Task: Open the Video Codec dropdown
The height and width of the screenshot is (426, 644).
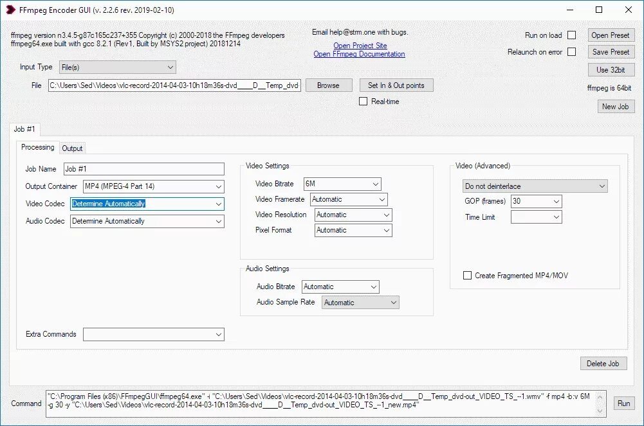Action: 147,204
